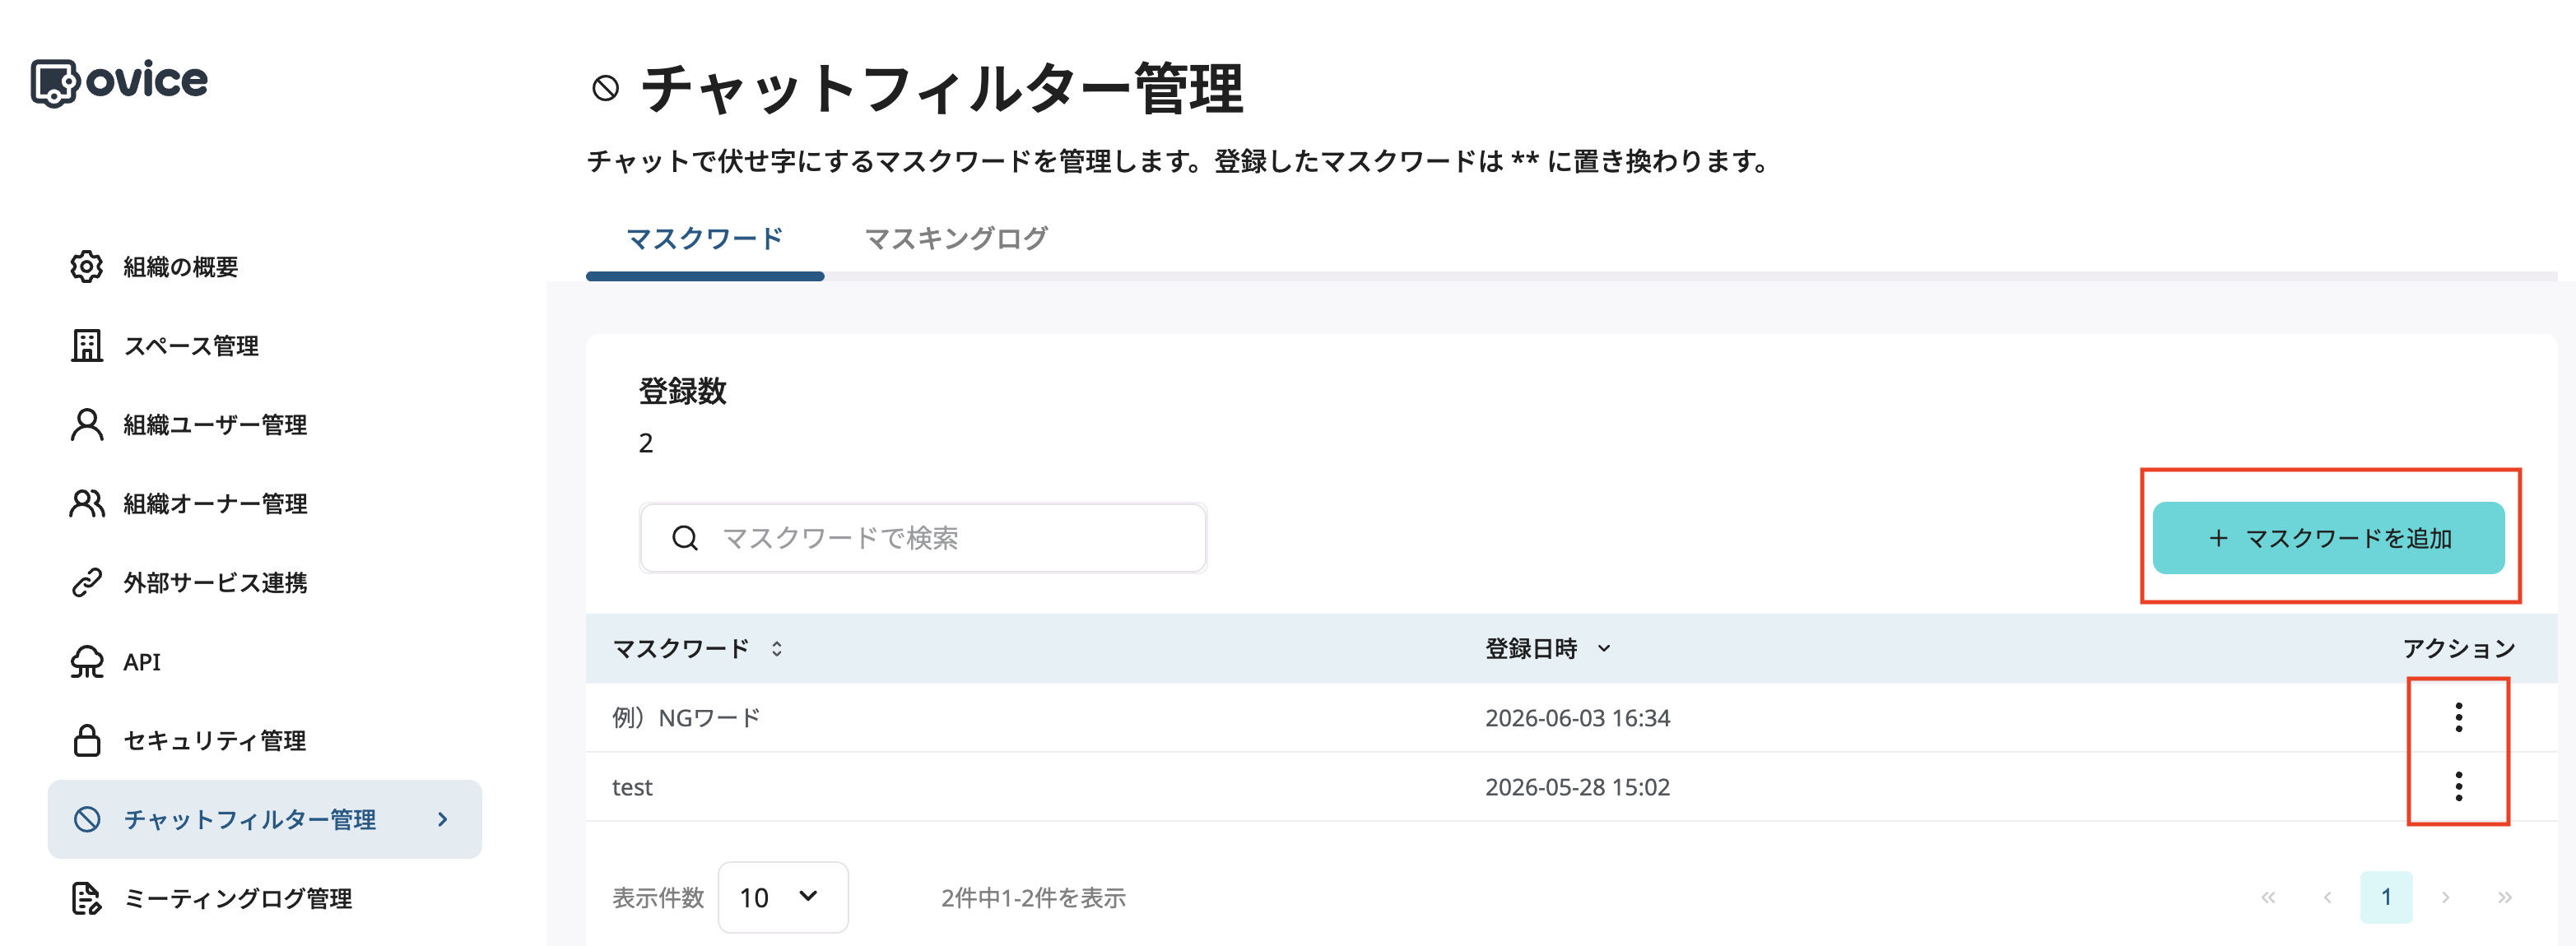
Task: Go to last page with double-right arrow
Action: point(2504,897)
